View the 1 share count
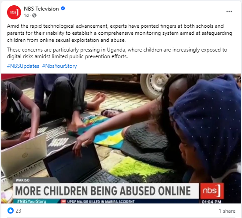Screen dimensions: 242x218 227,211
